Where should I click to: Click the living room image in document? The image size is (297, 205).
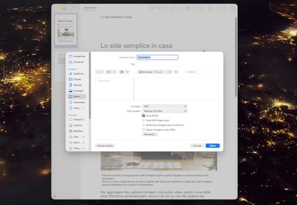[159, 161]
